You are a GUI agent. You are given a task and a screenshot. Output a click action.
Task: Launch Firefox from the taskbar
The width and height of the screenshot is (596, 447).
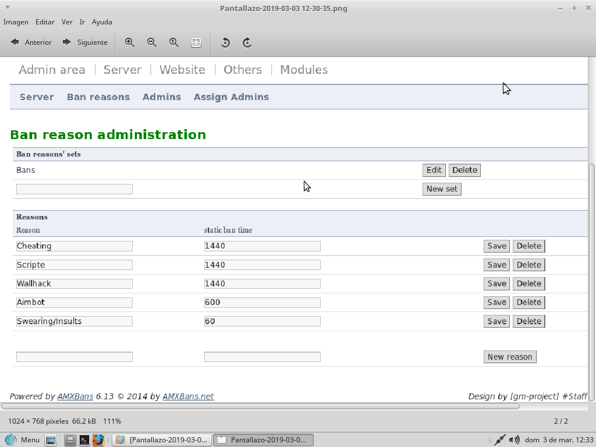tap(98, 440)
